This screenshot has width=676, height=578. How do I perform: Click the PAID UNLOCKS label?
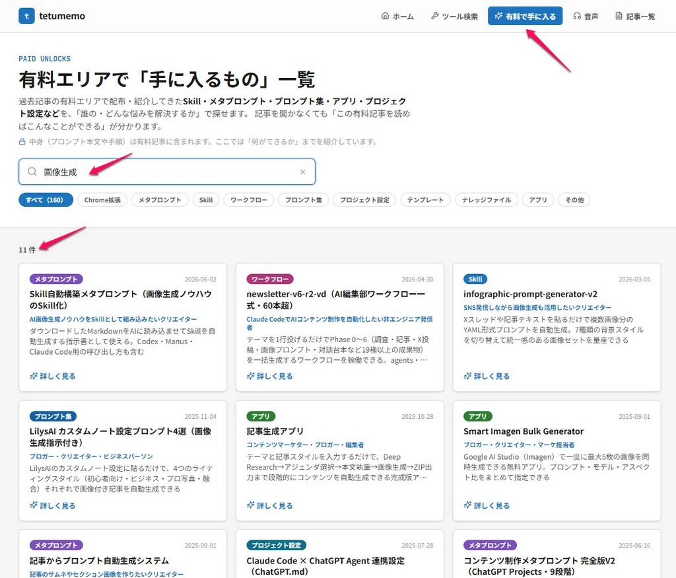(x=44, y=59)
